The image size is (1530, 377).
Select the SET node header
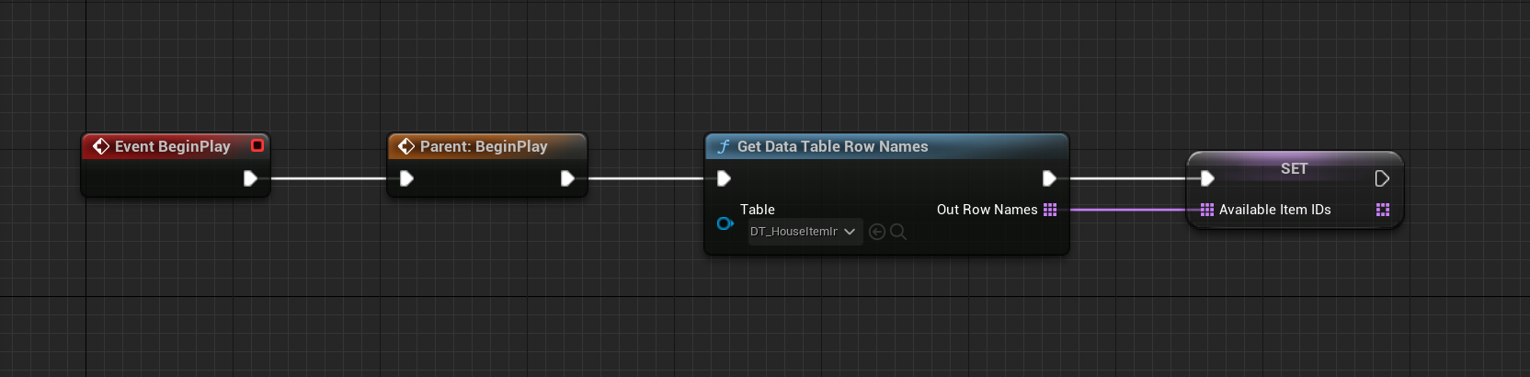tap(1294, 168)
